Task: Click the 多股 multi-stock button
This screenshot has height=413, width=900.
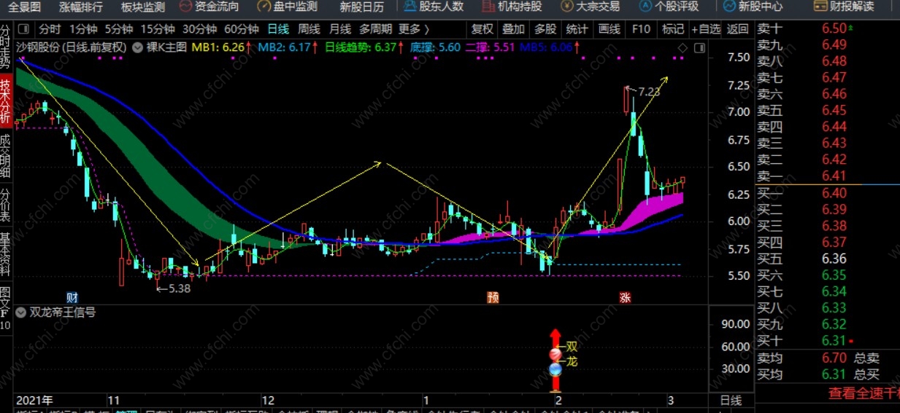Action: [545, 30]
